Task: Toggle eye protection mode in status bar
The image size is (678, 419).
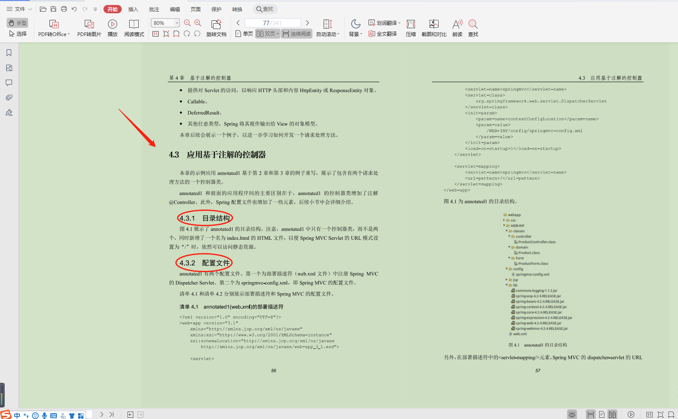Action: [x=572, y=414]
